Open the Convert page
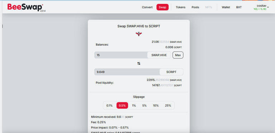The height and width of the screenshot is (133, 275). pos(147,7)
